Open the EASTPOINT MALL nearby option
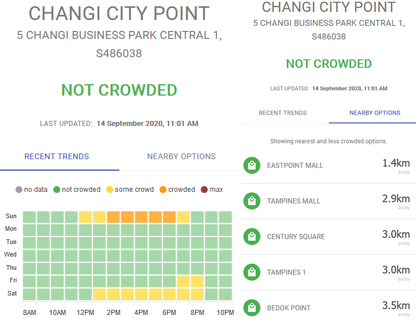The height and width of the screenshot is (323, 416). [328, 166]
